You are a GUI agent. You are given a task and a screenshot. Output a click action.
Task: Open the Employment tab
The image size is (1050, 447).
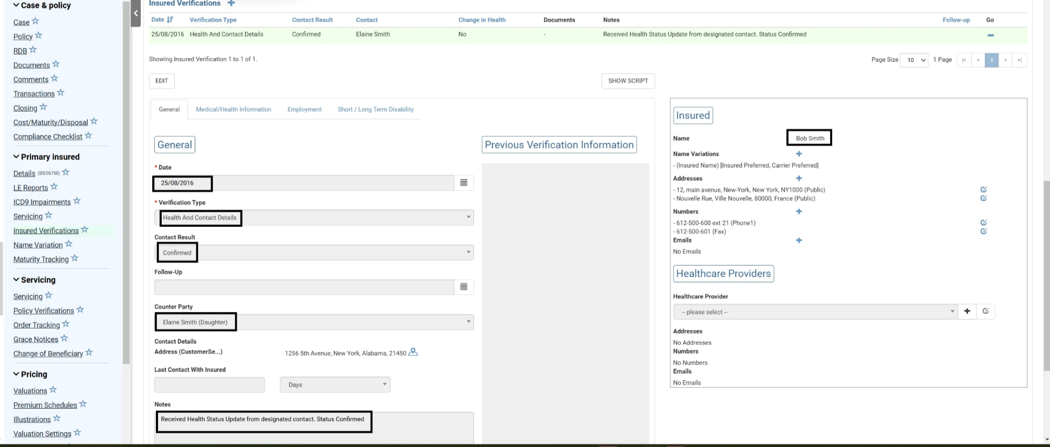coord(304,110)
